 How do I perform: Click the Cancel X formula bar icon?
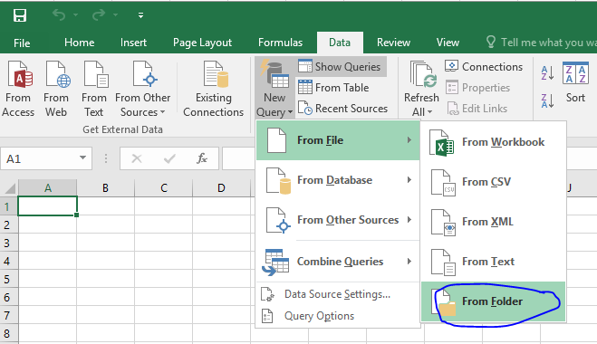[x=136, y=158]
